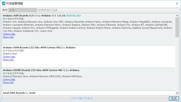Viewport: 181px width, 102px height.
Task: Click the Arduino Due board text
Action: pyautogui.click(x=10, y=54)
